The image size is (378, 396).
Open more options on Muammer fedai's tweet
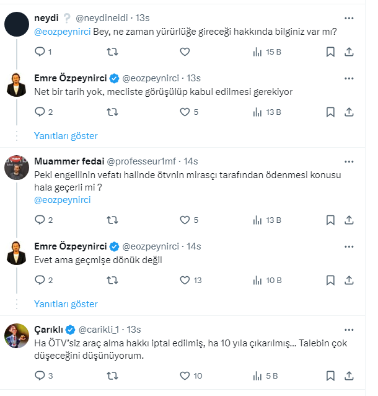click(x=349, y=161)
